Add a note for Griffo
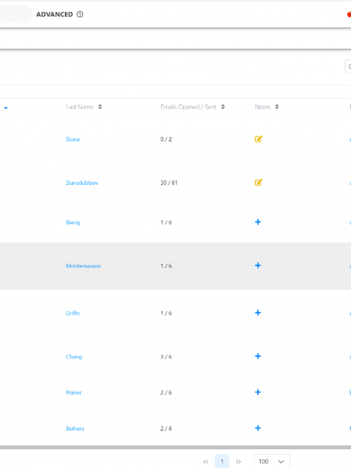 pyautogui.click(x=258, y=313)
